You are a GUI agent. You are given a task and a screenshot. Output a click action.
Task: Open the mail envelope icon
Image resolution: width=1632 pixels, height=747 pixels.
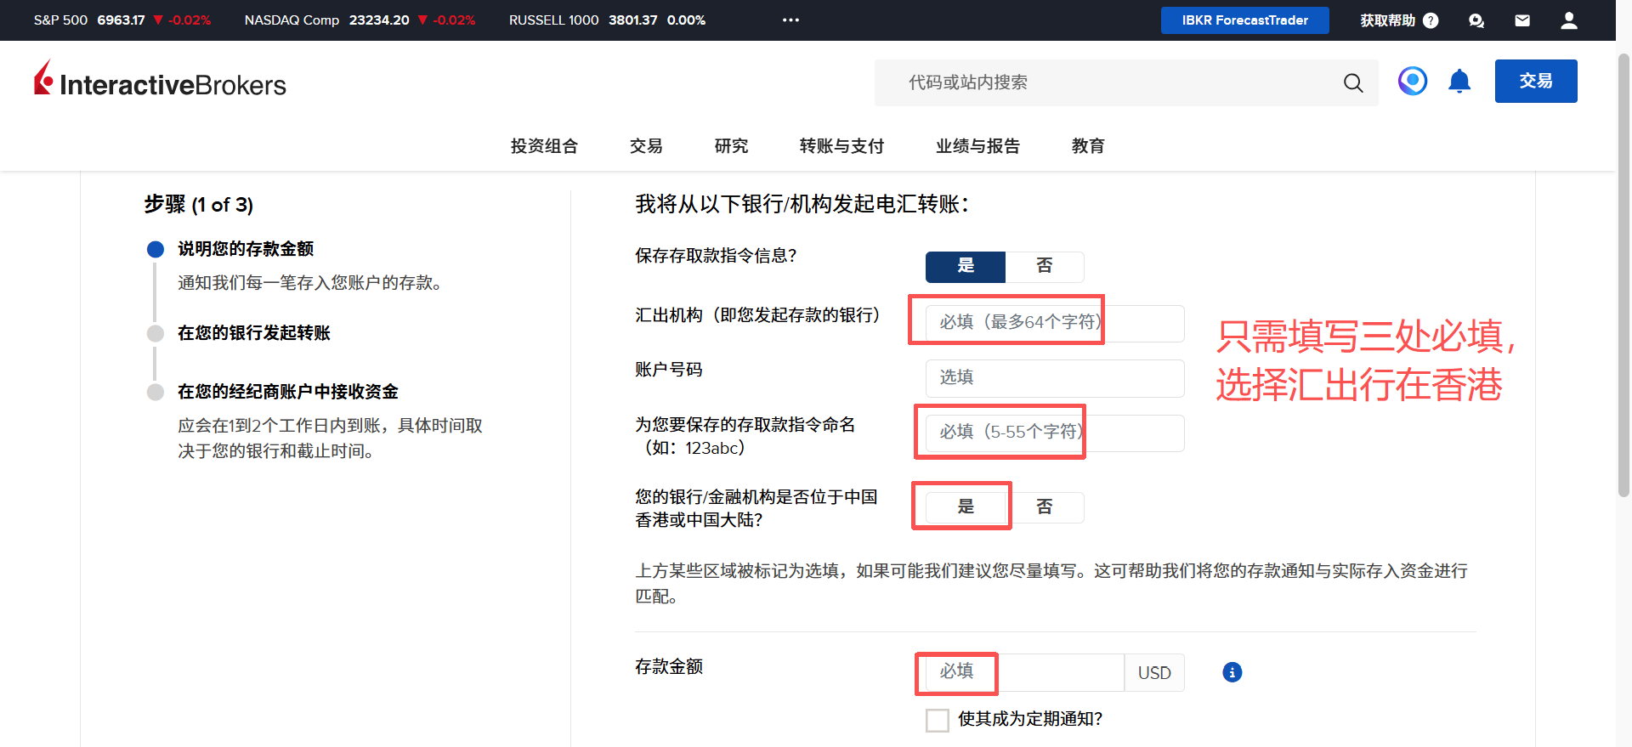[1522, 20]
